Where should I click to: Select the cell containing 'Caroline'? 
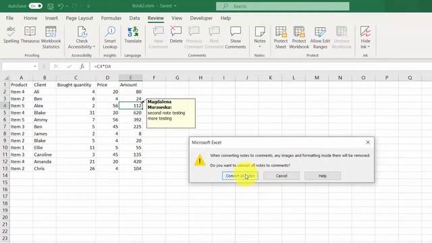[x=45, y=155]
